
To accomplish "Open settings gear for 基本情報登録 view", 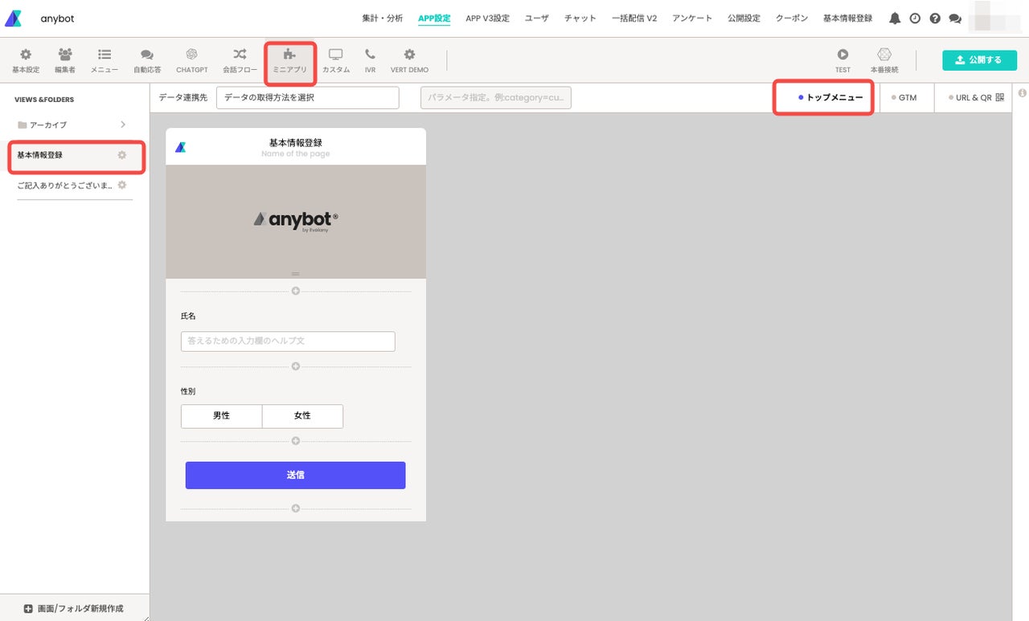I will click(x=122, y=155).
